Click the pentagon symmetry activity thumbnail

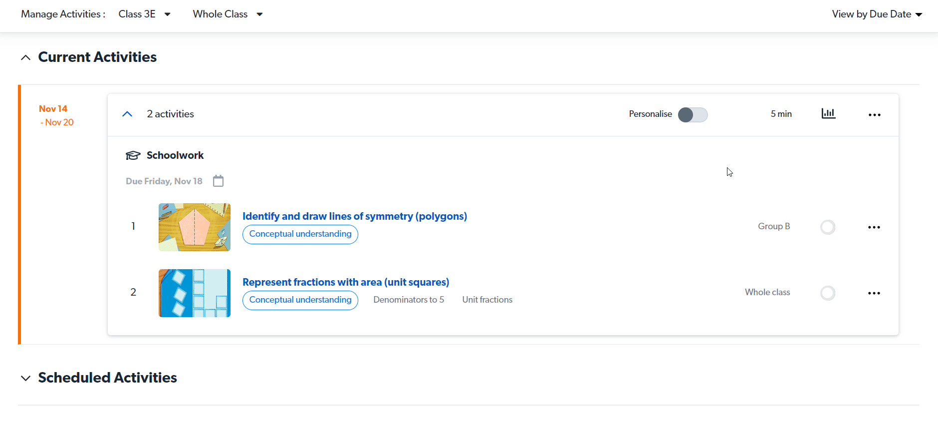coord(195,227)
